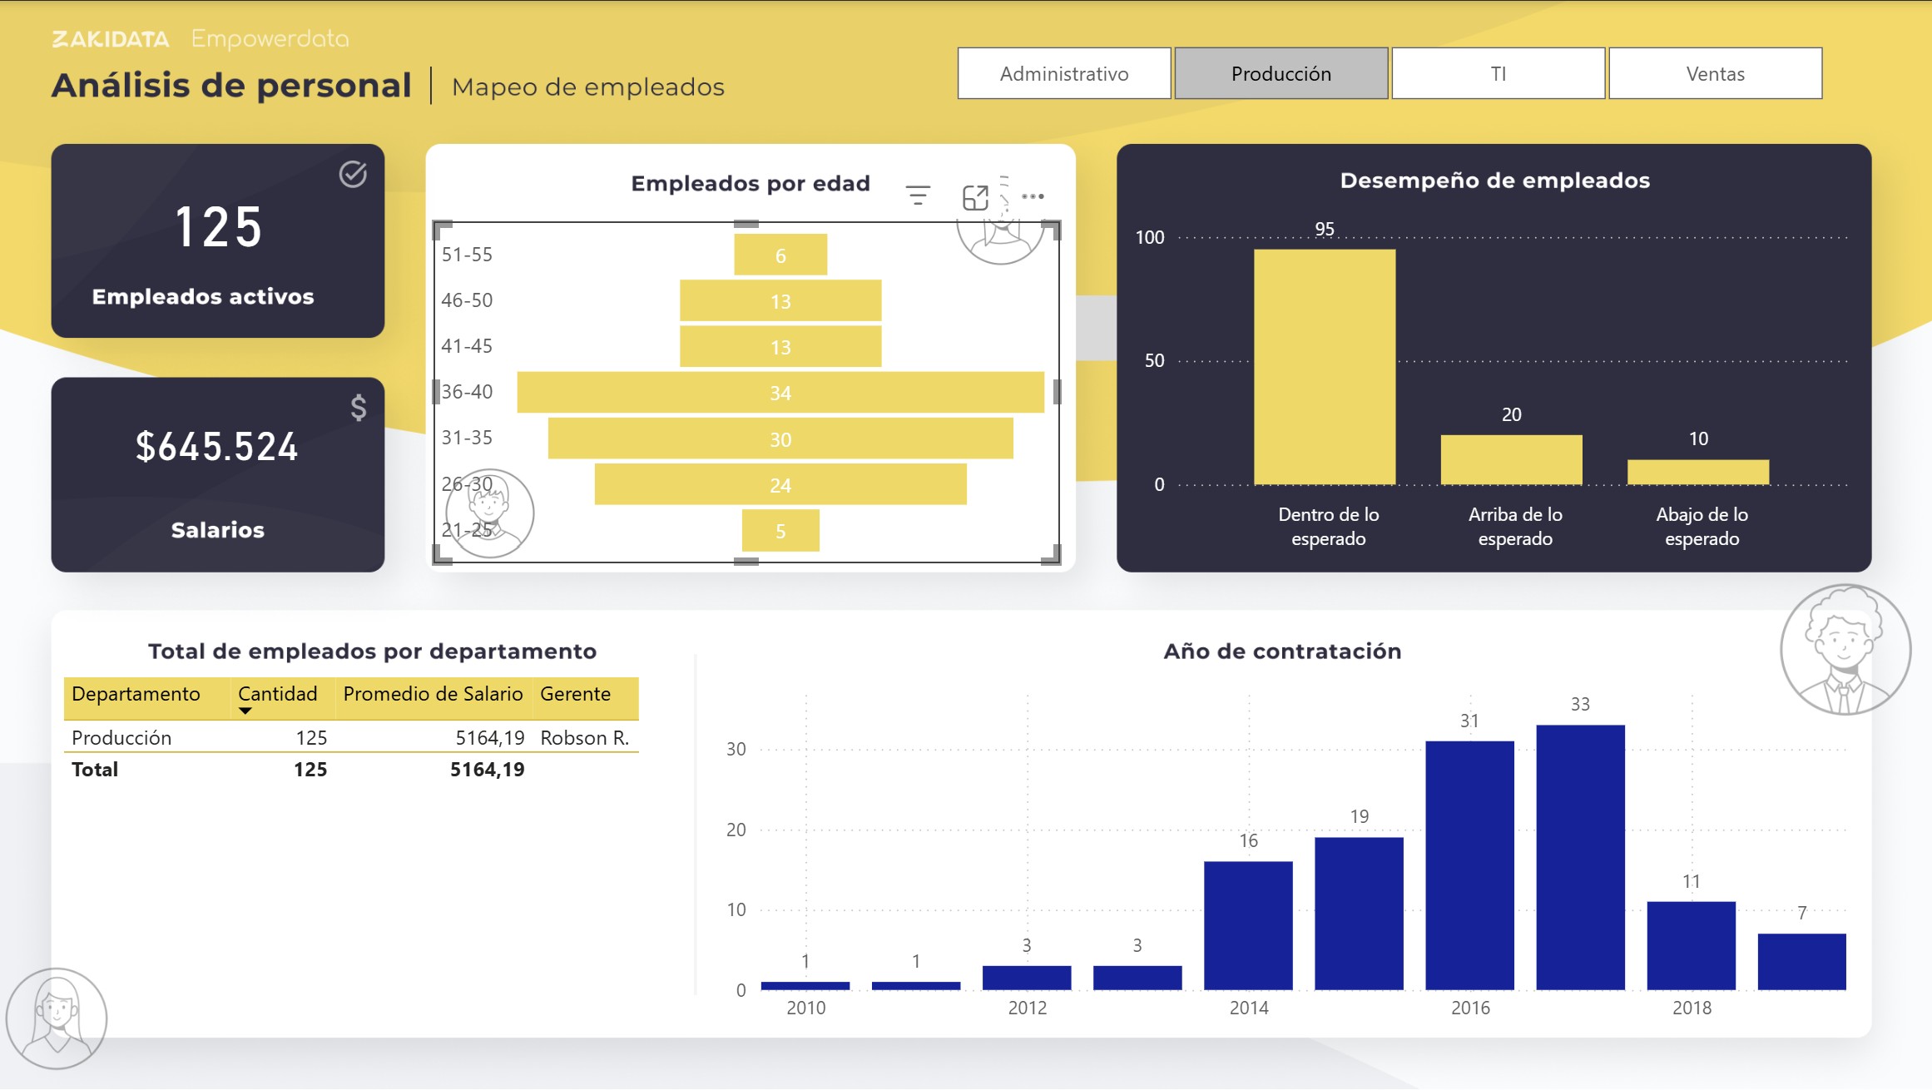
Task: Click the dollar sign icon on Salarios card
Action: (x=359, y=407)
